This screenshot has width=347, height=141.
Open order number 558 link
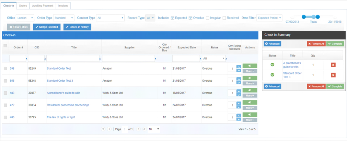click(12, 69)
